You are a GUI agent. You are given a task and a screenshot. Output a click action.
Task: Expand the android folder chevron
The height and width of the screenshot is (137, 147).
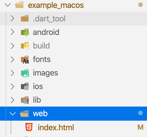[x=12, y=32]
